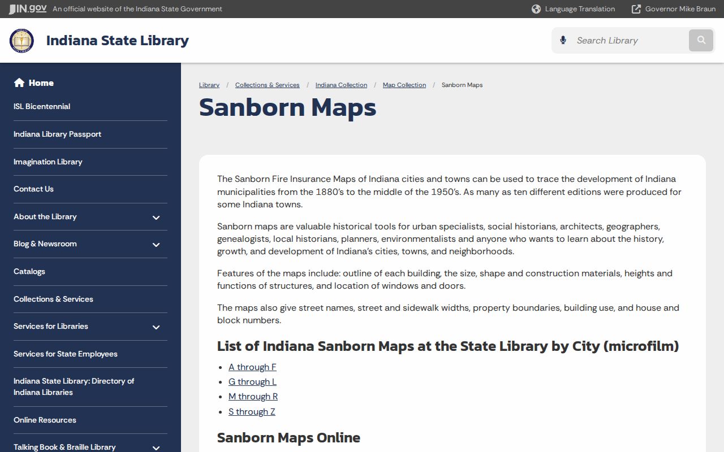This screenshot has height=452, width=724.
Task: Click the 'Sanborn Maps Online' heading
Action: coord(288,437)
